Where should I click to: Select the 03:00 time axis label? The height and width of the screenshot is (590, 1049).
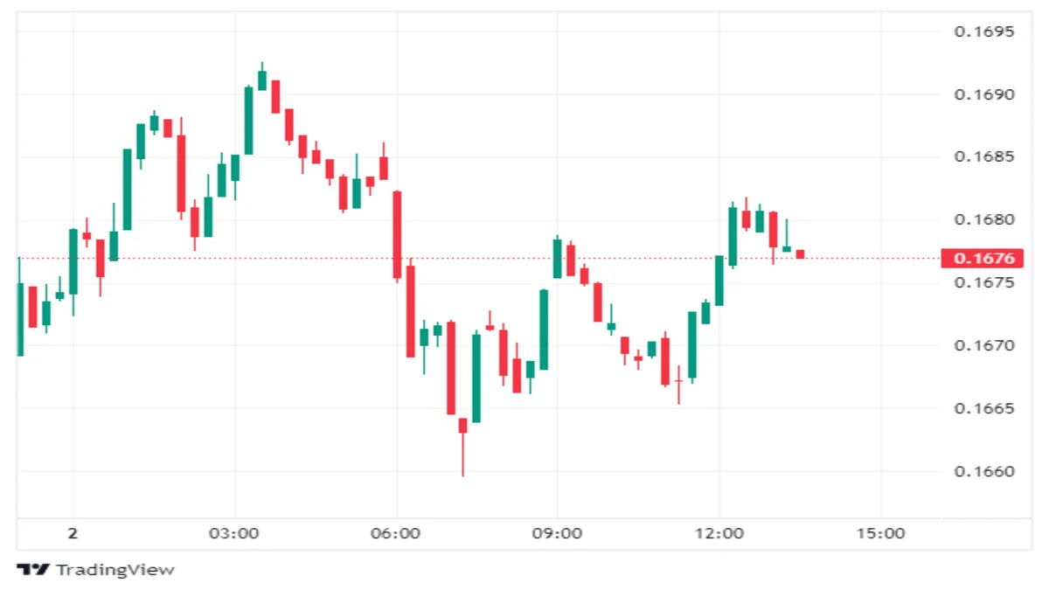click(x=234, y=533)
